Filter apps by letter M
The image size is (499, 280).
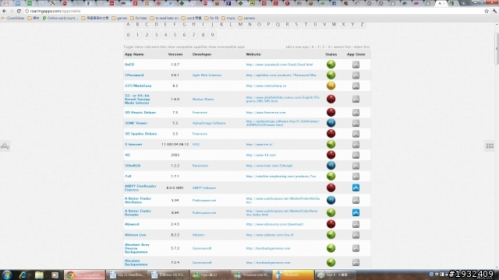(240, 25)
